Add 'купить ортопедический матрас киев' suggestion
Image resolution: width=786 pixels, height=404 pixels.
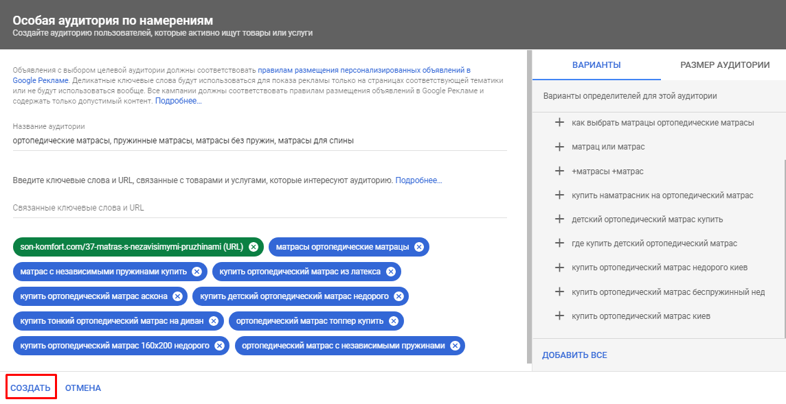click(559, 316)
